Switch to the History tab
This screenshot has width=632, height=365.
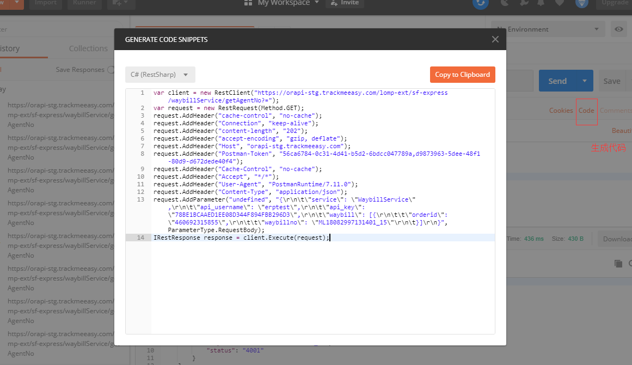coord(10,48)
